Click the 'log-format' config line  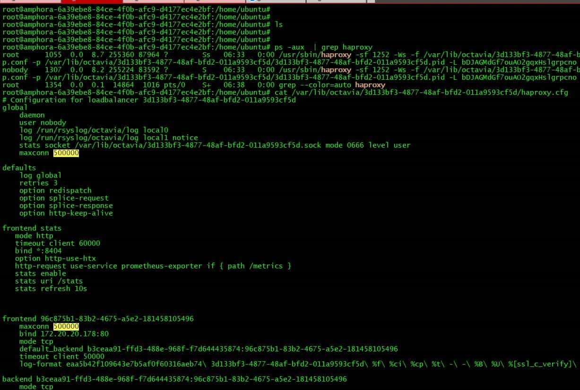[x=298, y=364]
